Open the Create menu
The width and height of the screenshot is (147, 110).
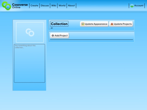coord(34,6)
